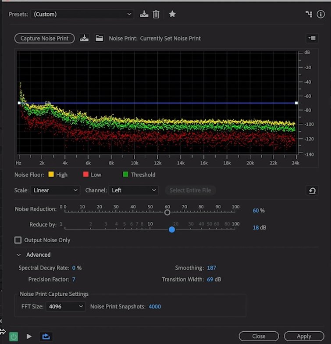Image resolution: width=331 pixels, height=344 pixels.
Task: Enable Output Noise Only checkbox
Action: pos(18,240)
